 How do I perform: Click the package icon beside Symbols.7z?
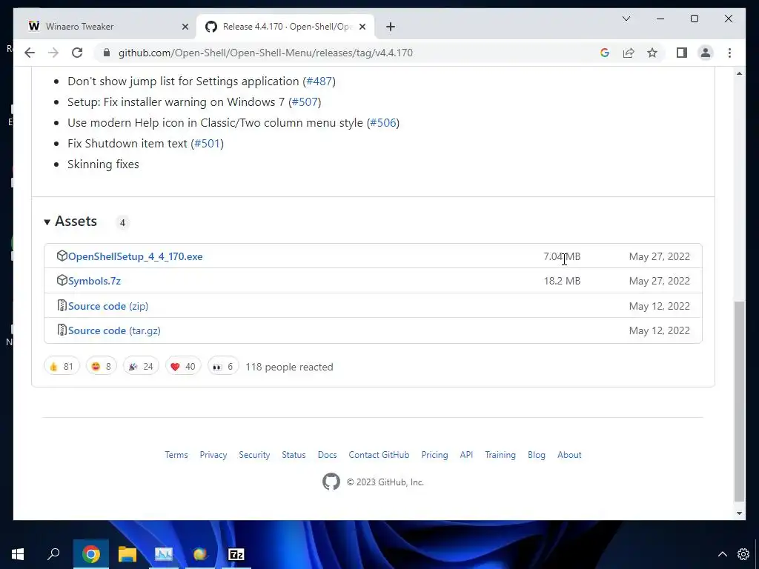tap(62, 280)
